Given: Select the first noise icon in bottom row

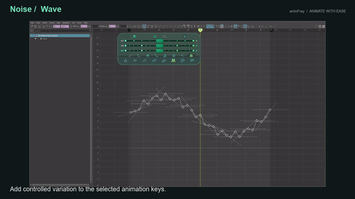Looking at the screenshot, I should [126, 61].
